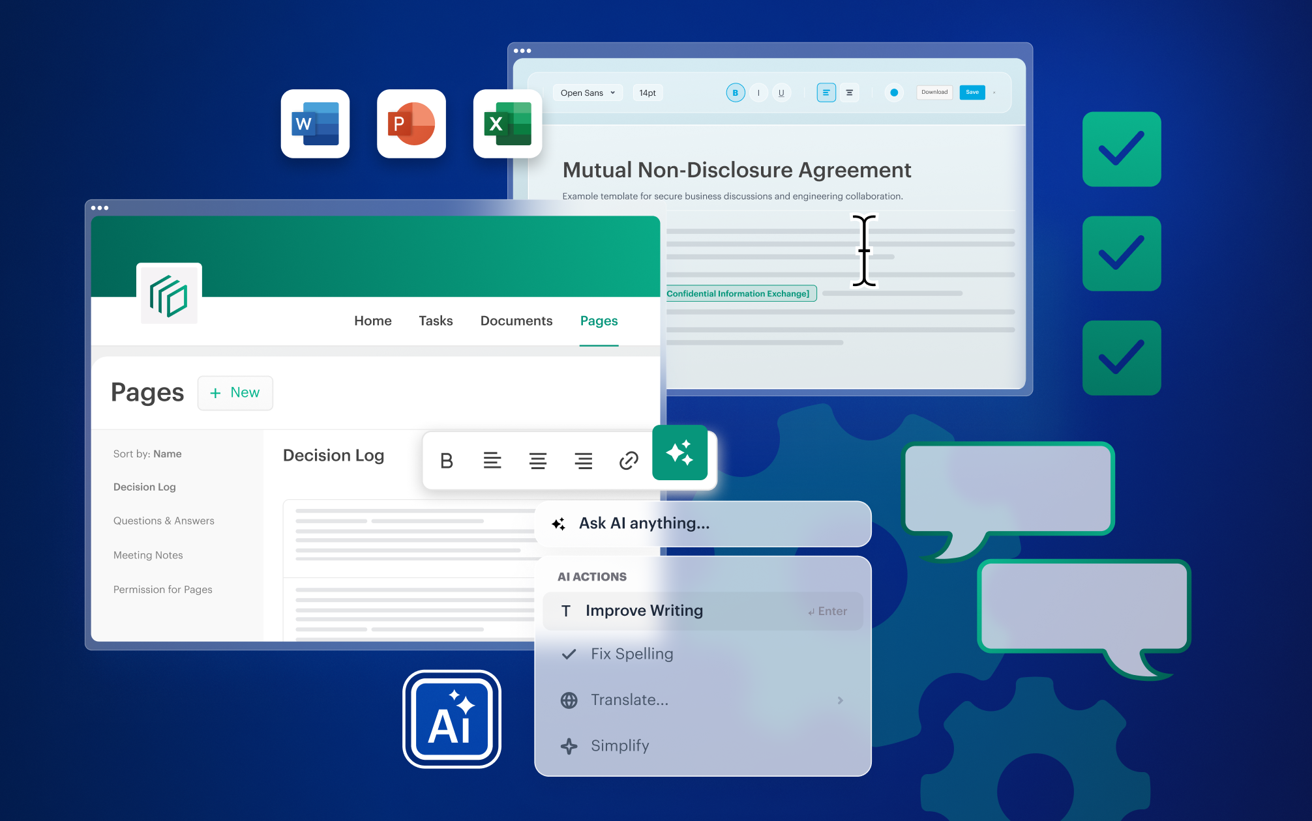The height and width of the screenshot is (821, 1312).
Task: Open Questions & Answers in pages list
Action: point(164,521)
